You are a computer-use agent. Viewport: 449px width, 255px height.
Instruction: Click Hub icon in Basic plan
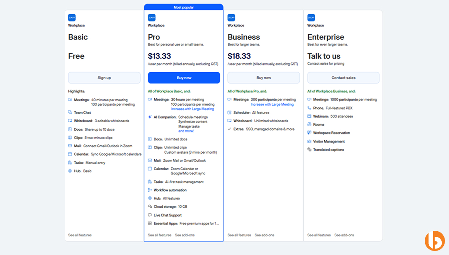pyautogui.click(x=70, y=171)
